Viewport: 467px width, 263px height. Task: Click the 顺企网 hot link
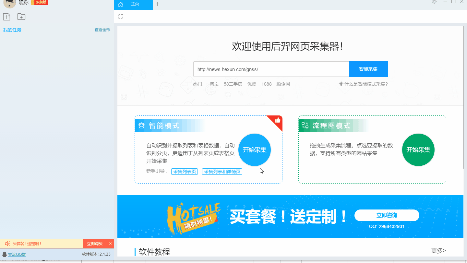point(283,84)
